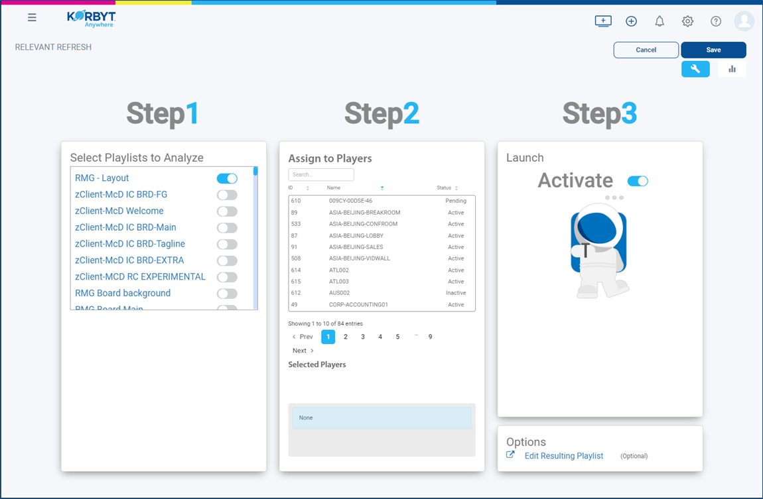Open the hamburger navigation menu

[x=32, y=17]
